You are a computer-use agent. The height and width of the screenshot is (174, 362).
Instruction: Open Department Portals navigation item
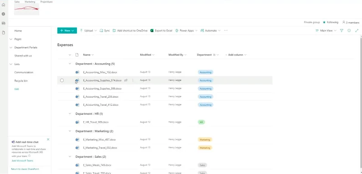[x=26, y=47]
